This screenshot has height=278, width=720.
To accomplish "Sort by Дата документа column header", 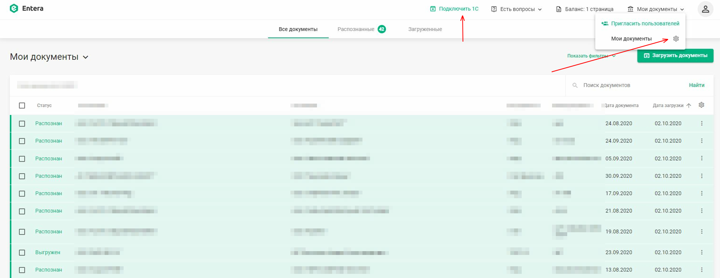I will click(621, 106).
